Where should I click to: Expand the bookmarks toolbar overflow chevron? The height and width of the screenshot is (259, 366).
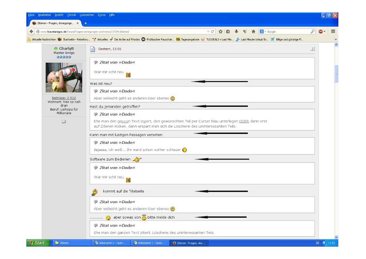click(x=335, y=39)
